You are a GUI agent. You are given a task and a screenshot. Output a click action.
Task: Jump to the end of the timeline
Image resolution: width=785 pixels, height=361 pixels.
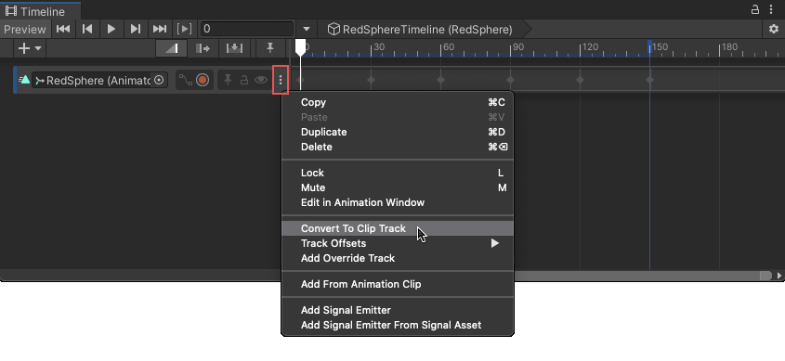(x=159, y=29)
